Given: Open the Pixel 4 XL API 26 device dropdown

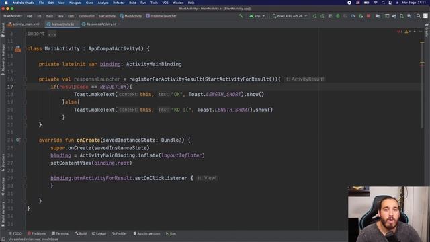Looking at the screenshot, I should click(x=290, y=16).
